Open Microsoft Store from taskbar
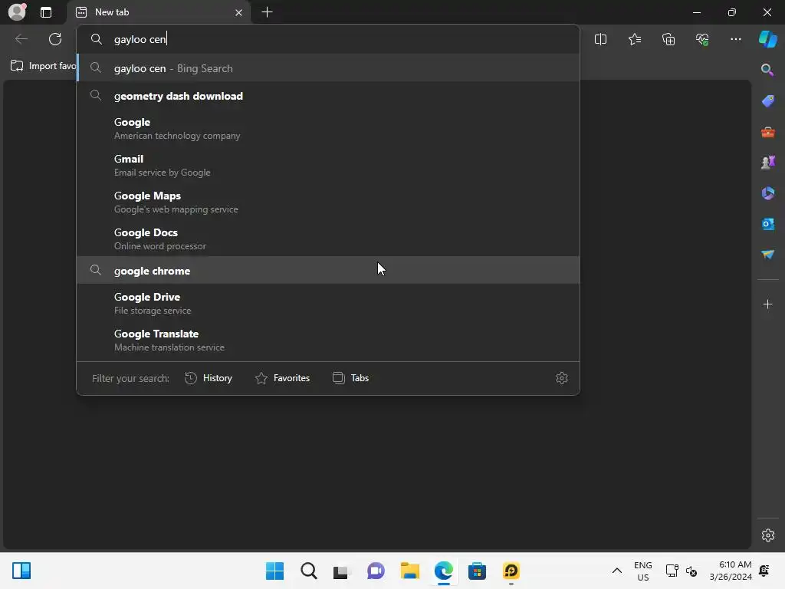Screen dimensions: 785x589 coord(477,571)
